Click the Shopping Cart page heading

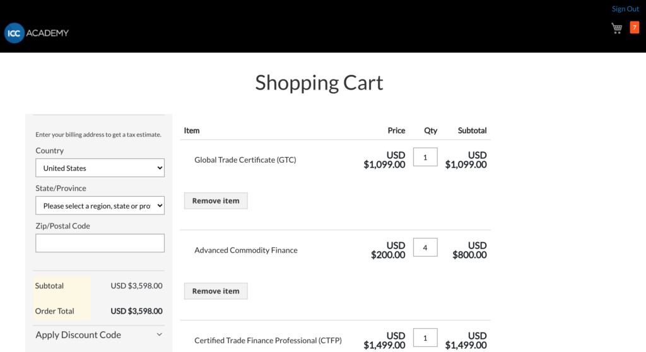(319, 83)
